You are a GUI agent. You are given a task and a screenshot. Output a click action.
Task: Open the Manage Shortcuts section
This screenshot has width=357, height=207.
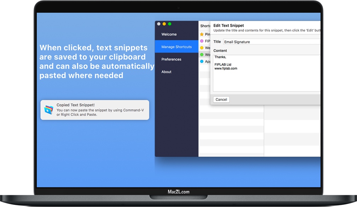tap(176, 46)
